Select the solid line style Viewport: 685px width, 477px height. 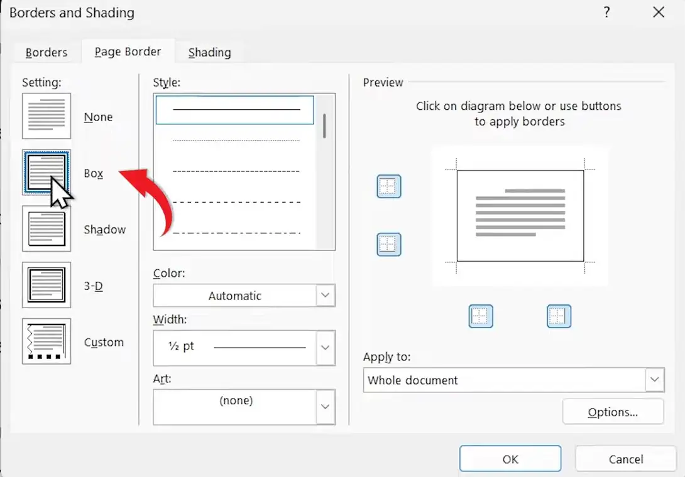click(234, 109)
